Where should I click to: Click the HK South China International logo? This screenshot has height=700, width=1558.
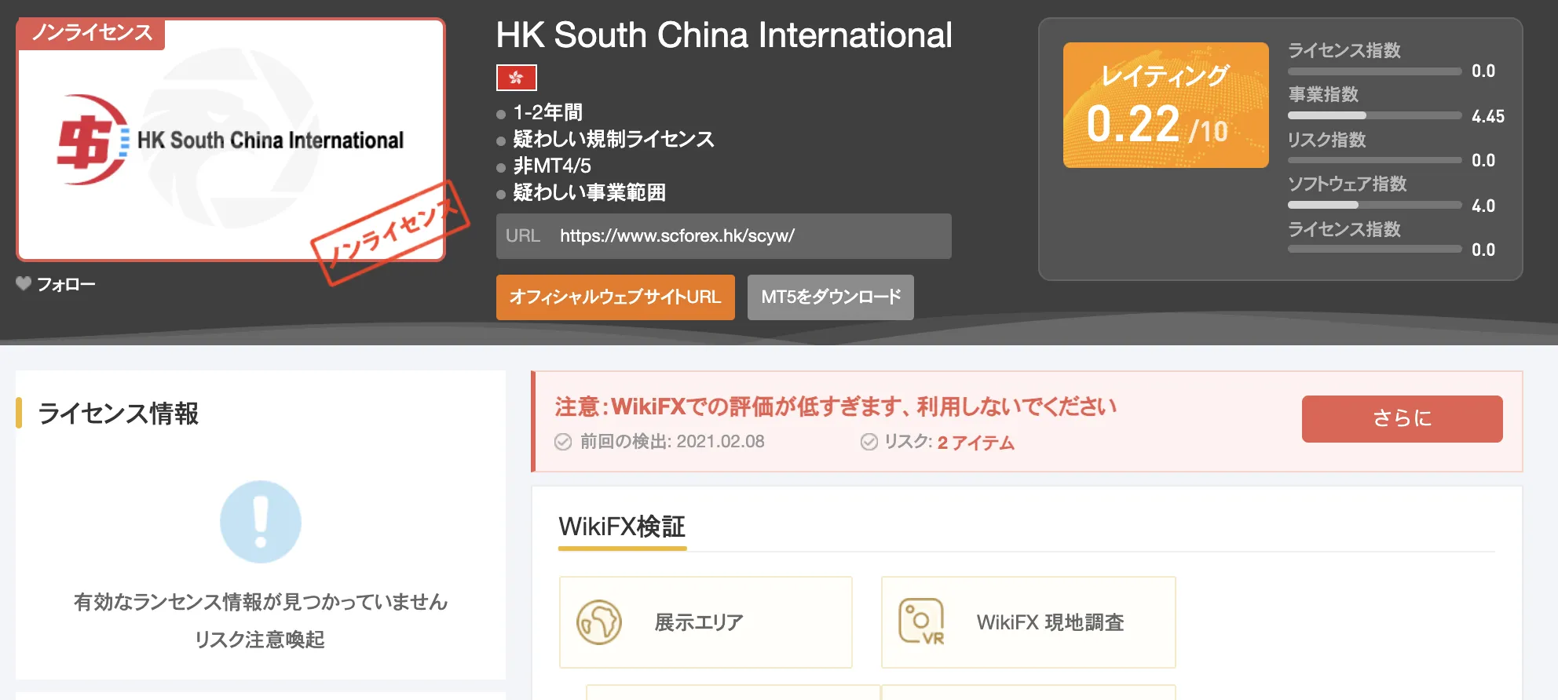(231, 140)
